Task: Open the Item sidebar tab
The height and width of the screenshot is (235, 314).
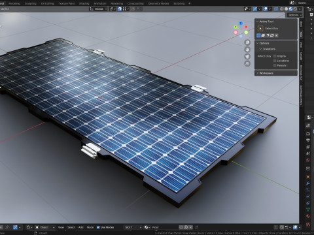Action: click(x=301, y=24)
